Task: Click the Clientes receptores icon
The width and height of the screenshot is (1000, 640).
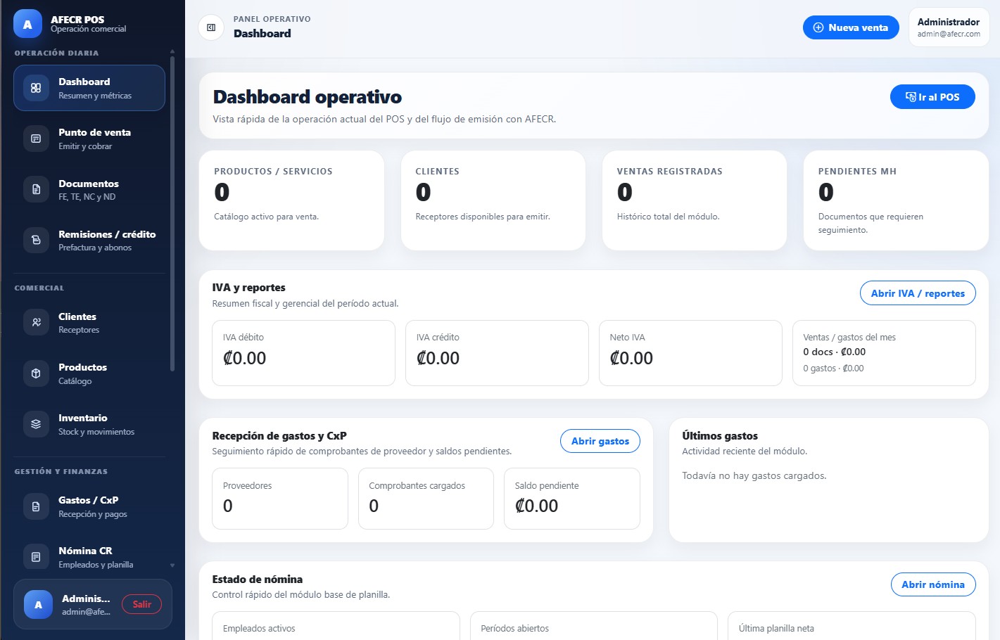Action: (36, 322)
